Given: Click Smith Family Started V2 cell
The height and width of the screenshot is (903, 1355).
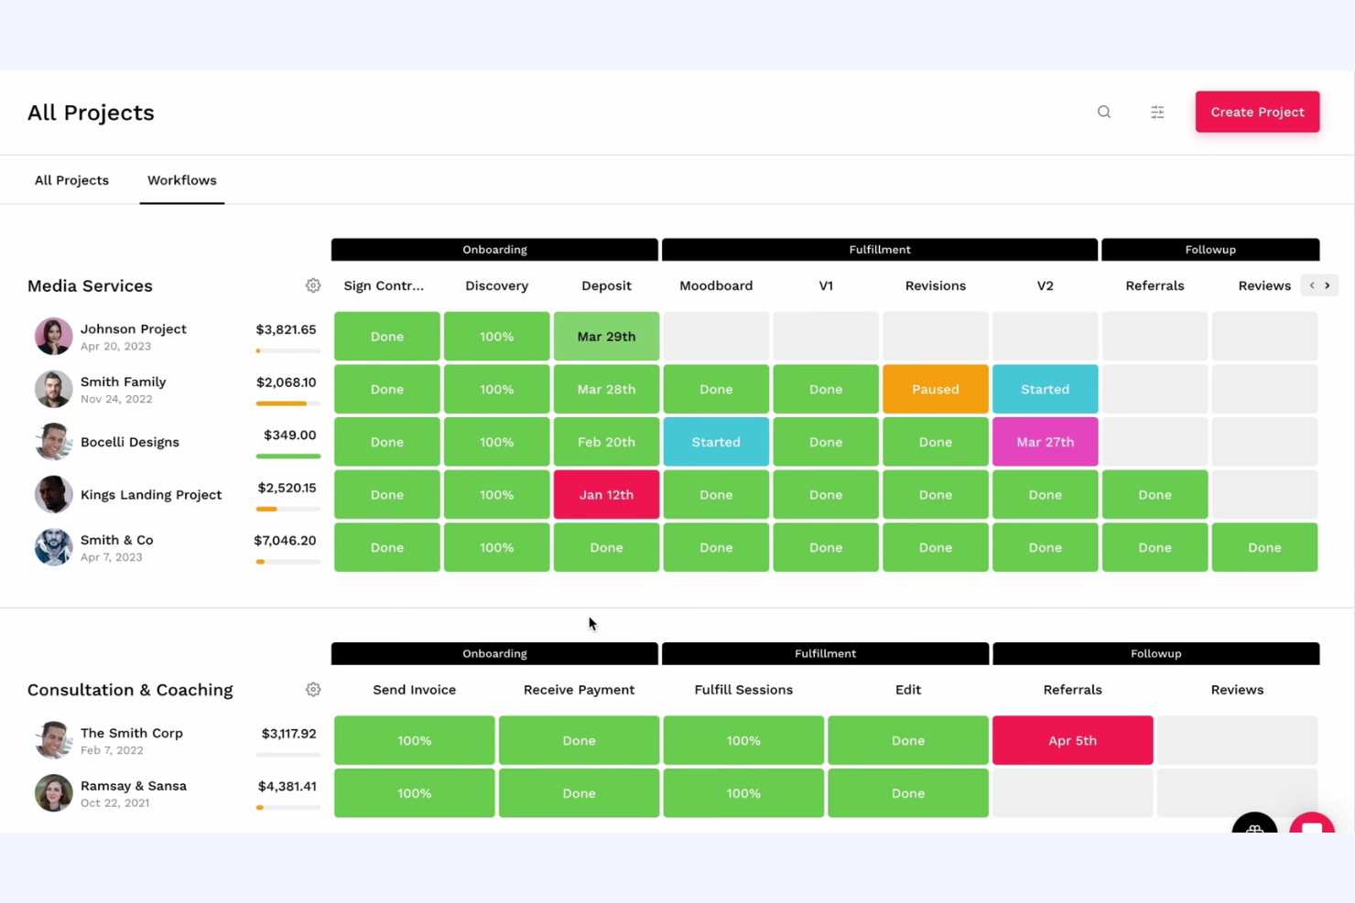Looking at the screenshot, I should pos(1045,389).
